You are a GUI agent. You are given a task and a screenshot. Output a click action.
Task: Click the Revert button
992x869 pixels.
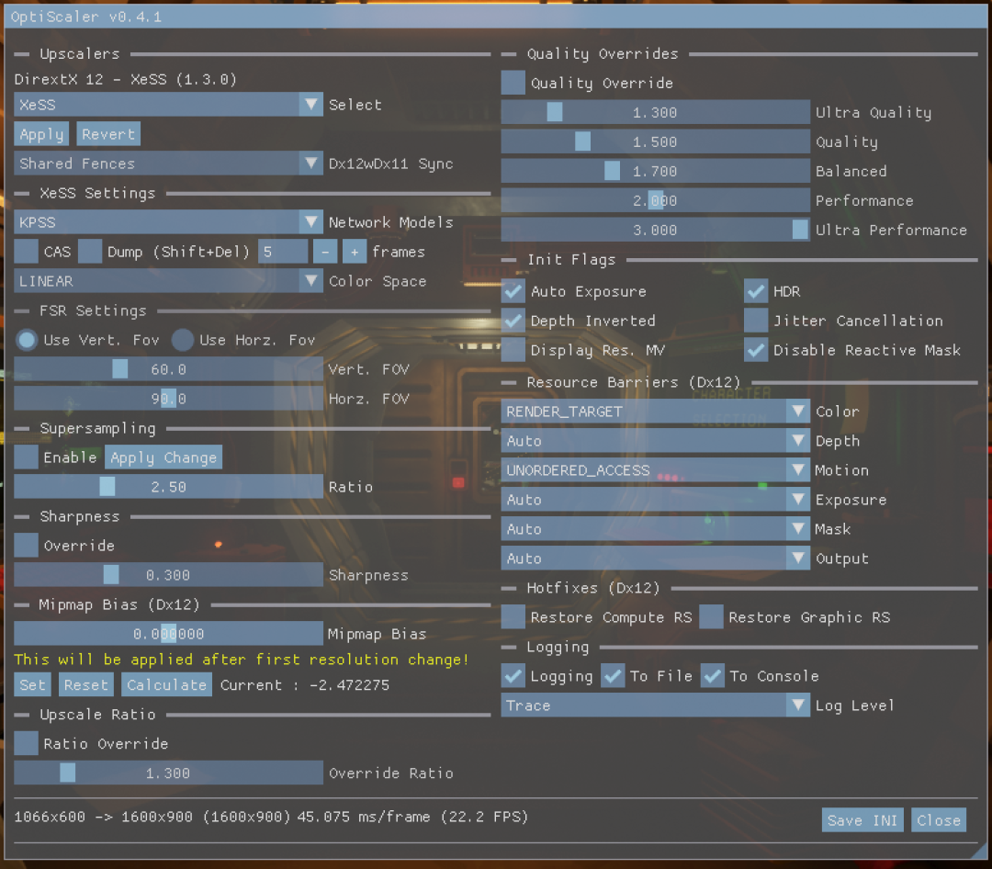click(108, 134)
